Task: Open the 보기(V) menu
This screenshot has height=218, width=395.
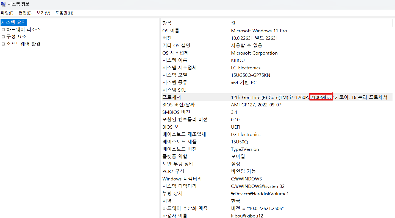Action: [x=43, y=13]
